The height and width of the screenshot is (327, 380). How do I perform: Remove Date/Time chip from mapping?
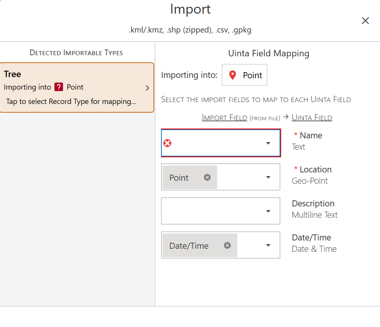[x=227, y=245]
